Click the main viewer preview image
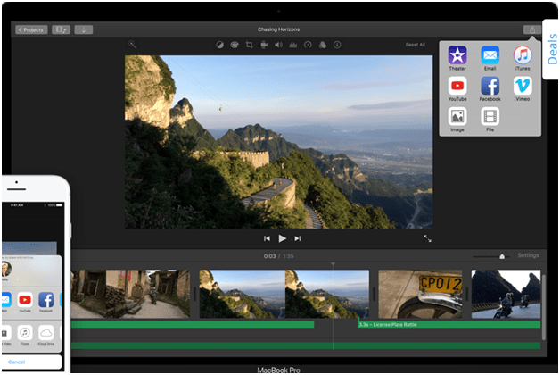The image size is (560, 375). tap(278, 142)
